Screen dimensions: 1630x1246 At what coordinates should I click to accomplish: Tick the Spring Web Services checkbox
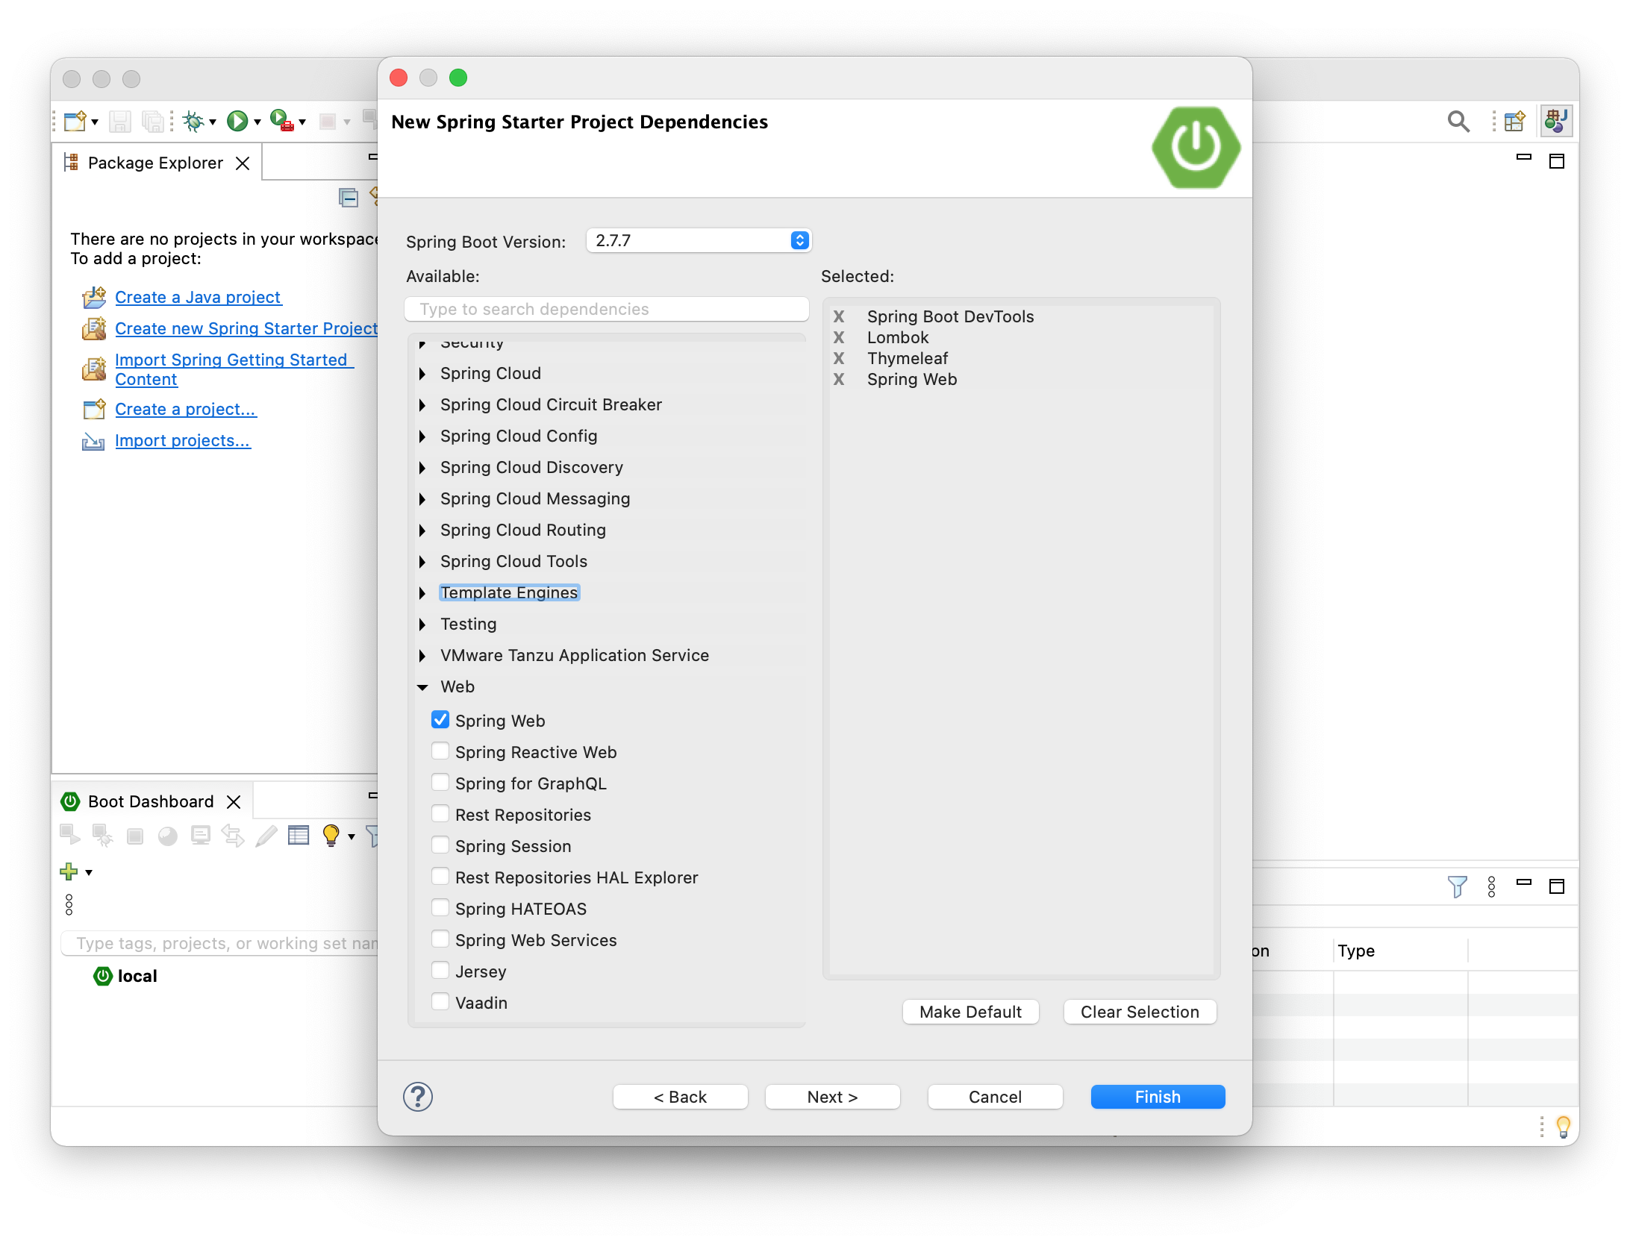point(440,939)
